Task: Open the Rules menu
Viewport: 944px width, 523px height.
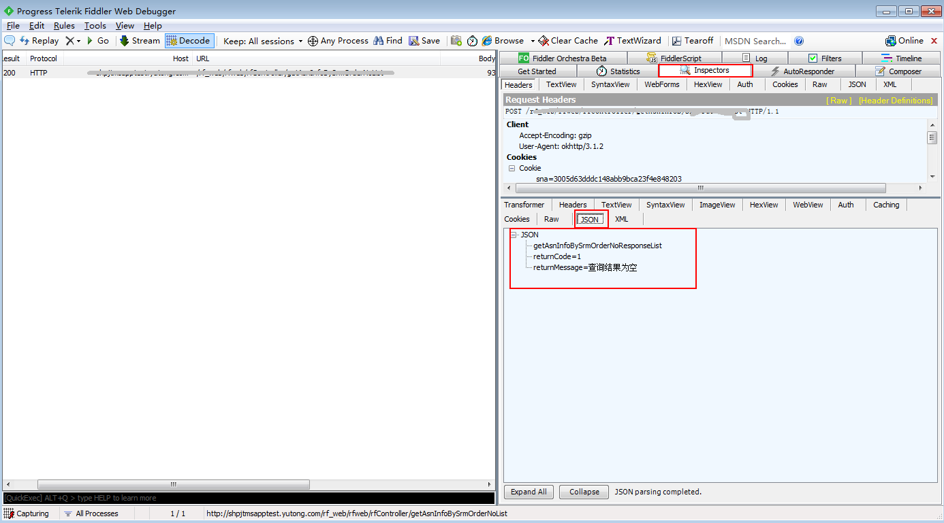Action: coord(64,26)
